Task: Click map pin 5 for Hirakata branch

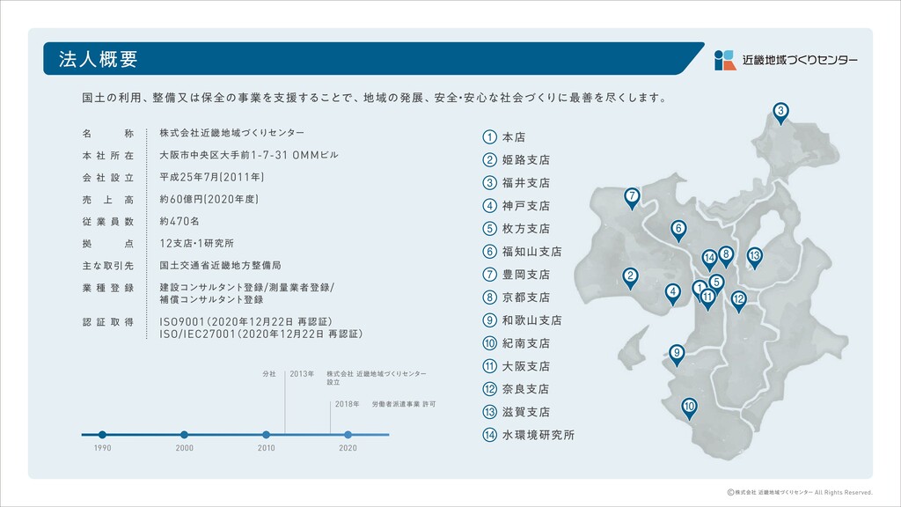Action: [716, 284]
